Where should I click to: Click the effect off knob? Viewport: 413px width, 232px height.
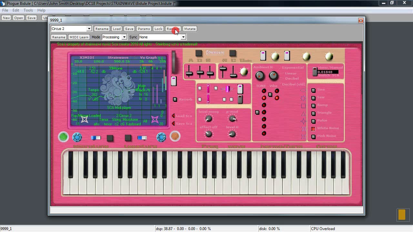(x=209, y=134)
